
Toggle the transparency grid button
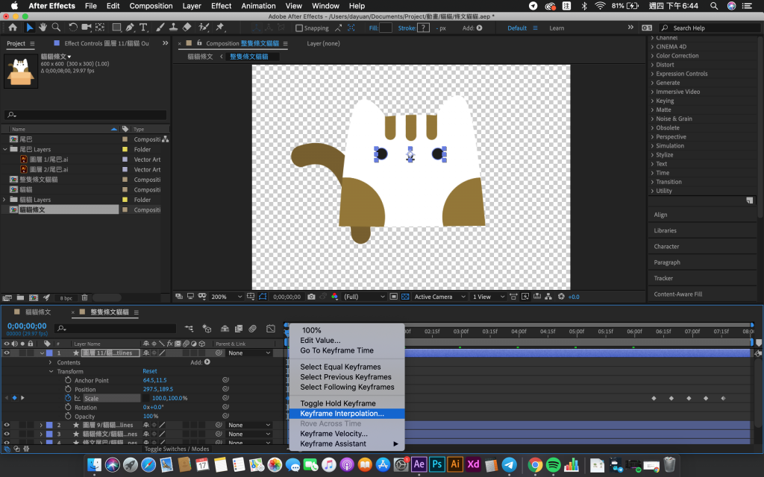(x=404, y=297)
